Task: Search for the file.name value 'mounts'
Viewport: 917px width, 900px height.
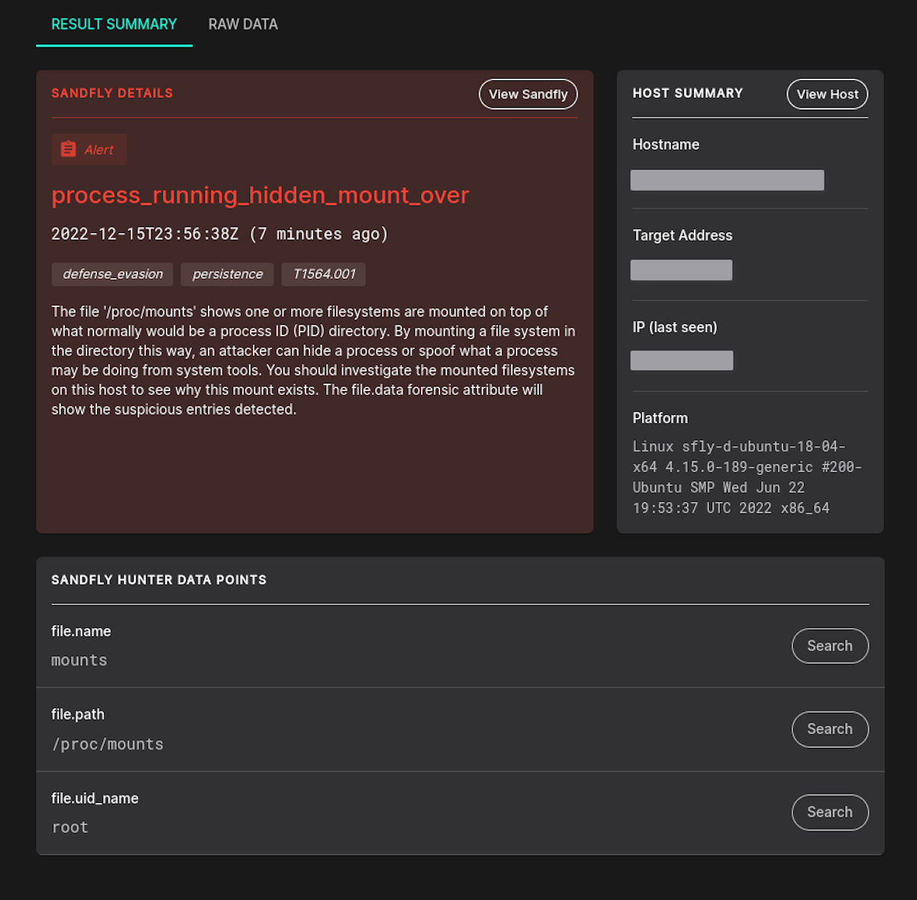Action: [x=830, y=646]
